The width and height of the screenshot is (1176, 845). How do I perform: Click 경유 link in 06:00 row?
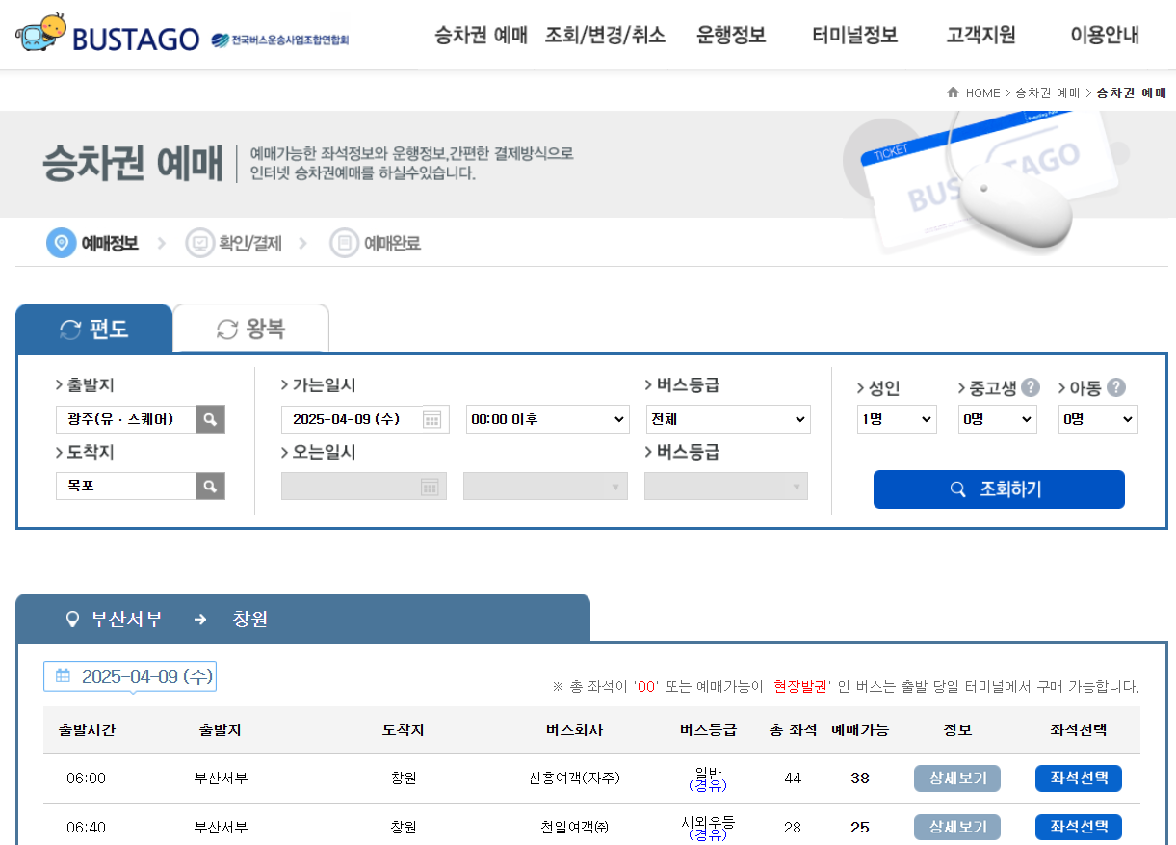tap(708, 786)
